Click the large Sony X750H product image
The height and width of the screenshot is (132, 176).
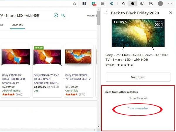[x=138, y=34]
